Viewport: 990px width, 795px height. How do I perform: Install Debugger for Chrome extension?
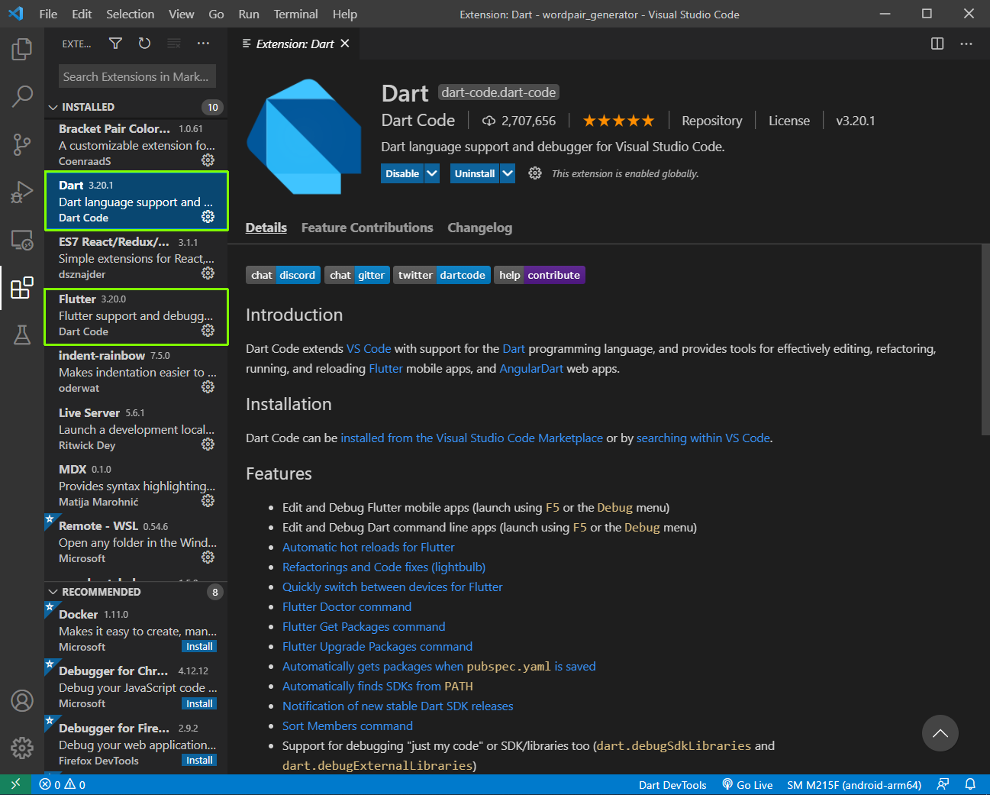[x=199, y=703]
